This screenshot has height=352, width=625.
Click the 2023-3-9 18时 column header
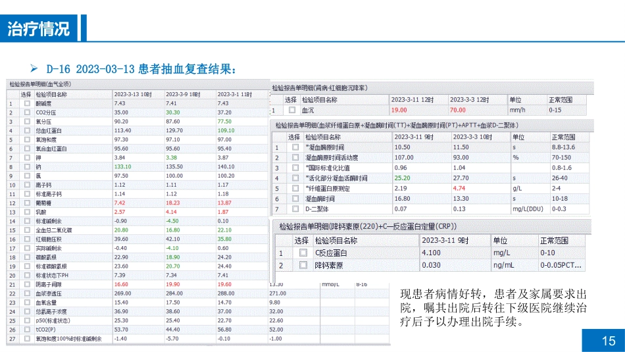pos(183,95)
